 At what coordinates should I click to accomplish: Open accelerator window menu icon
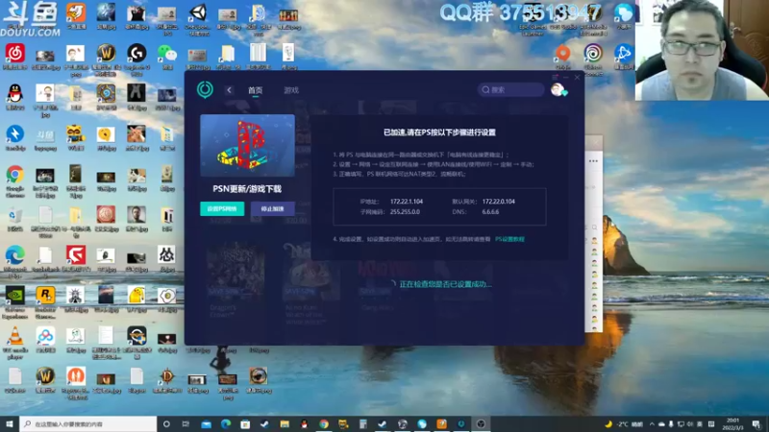(556, 77)
